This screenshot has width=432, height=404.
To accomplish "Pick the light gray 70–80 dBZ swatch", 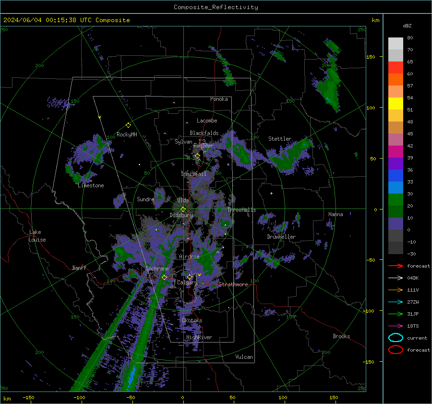I will coord(396,44).
